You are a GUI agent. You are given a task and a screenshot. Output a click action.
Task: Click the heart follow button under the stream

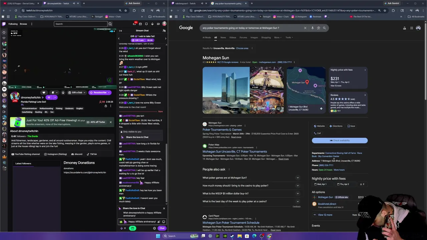44,92
